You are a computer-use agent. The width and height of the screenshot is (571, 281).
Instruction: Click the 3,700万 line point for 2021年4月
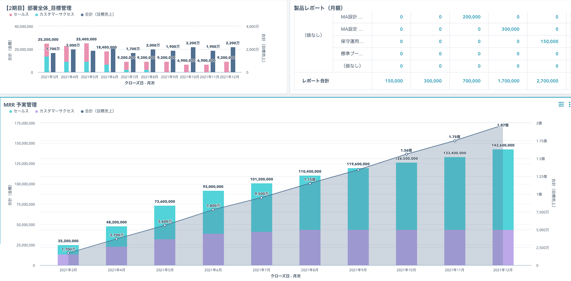click(x=117, y=239)
